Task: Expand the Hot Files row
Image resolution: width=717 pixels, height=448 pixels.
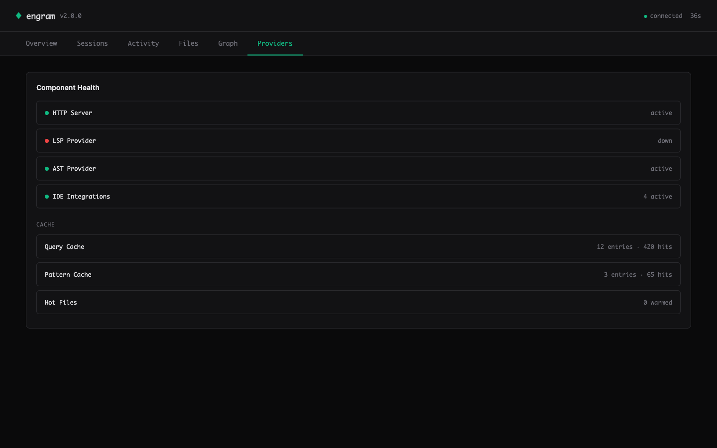Action: click(x=358, y=302)
